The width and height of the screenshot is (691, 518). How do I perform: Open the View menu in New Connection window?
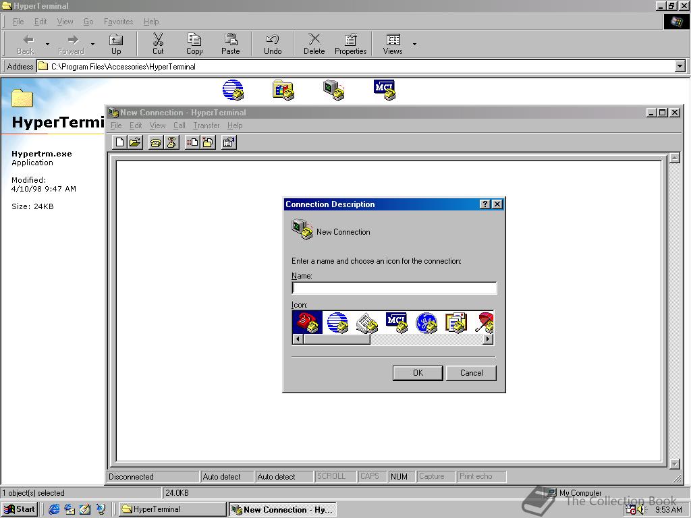click(x=157, y=125)
